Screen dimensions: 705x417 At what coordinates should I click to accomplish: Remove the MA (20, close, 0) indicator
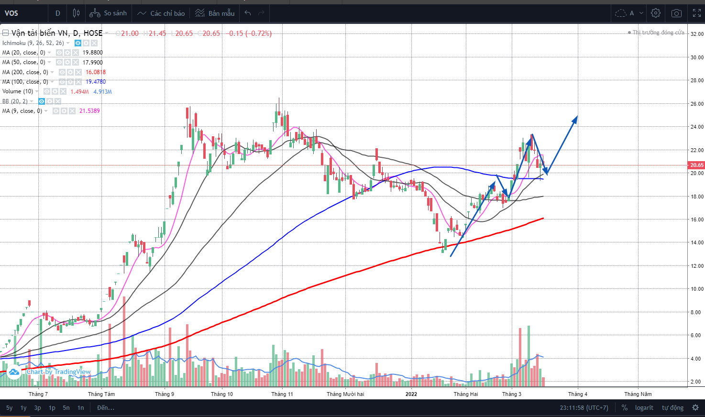tap(76, 53)
